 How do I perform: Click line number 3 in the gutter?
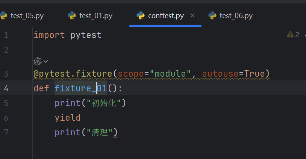pyautogui.click(x=6, y=74)
